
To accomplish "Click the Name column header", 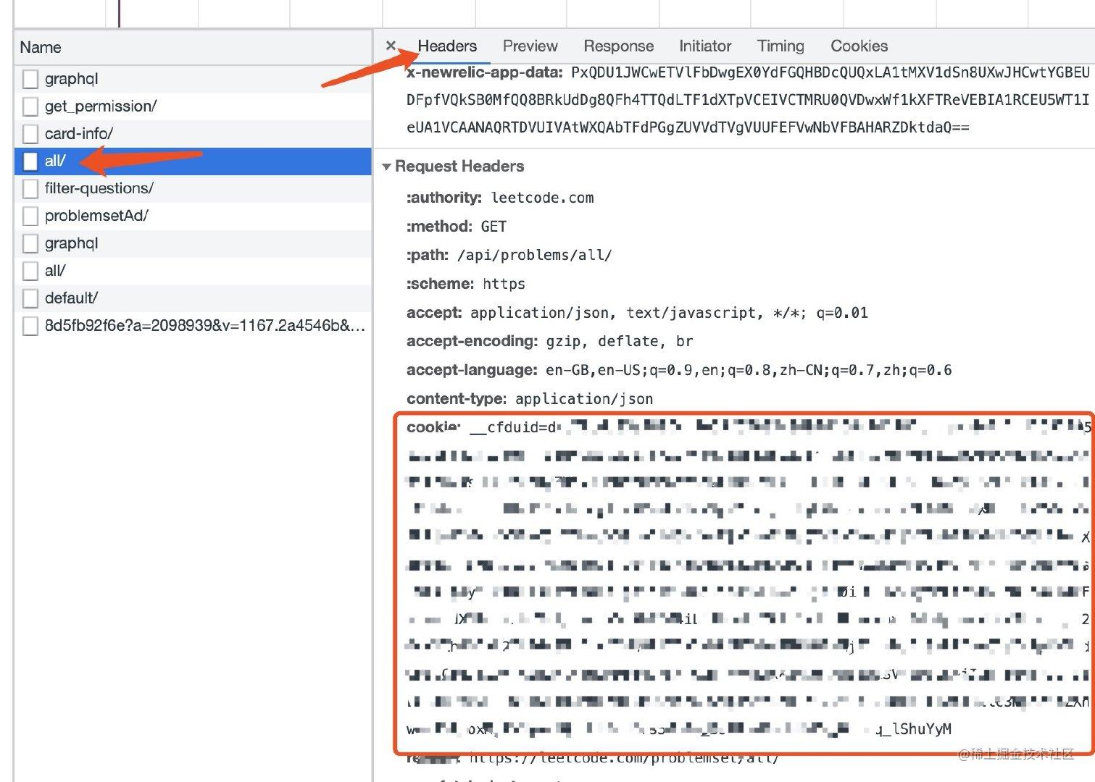I will coord(193,48).
